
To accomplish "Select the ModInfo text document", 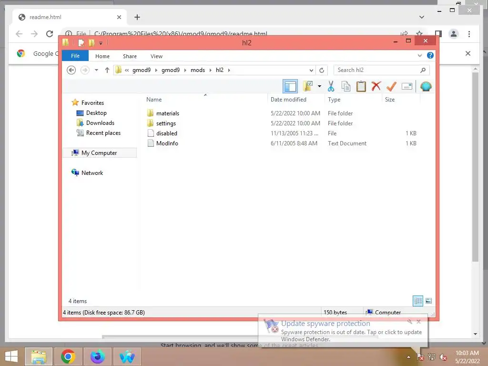I will coord(167,143).
